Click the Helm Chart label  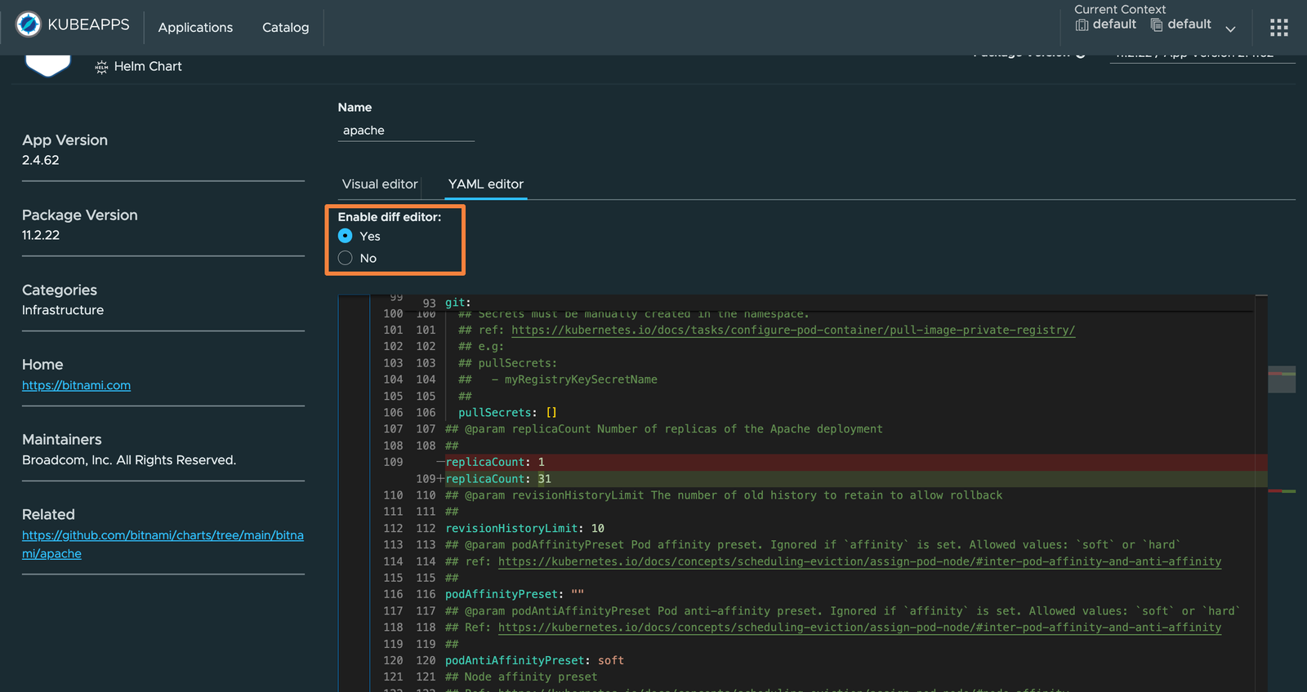pos(148,67)
